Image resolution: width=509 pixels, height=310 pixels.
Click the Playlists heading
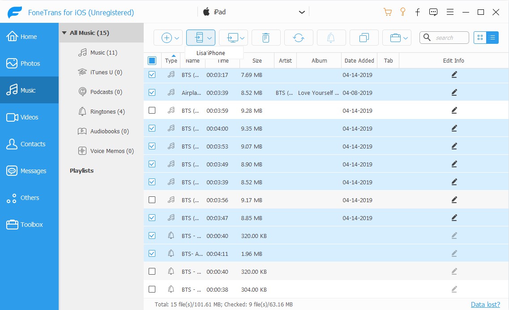click(81, 170)
